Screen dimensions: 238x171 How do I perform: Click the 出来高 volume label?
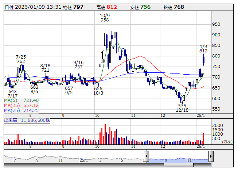tap(27, 119)
